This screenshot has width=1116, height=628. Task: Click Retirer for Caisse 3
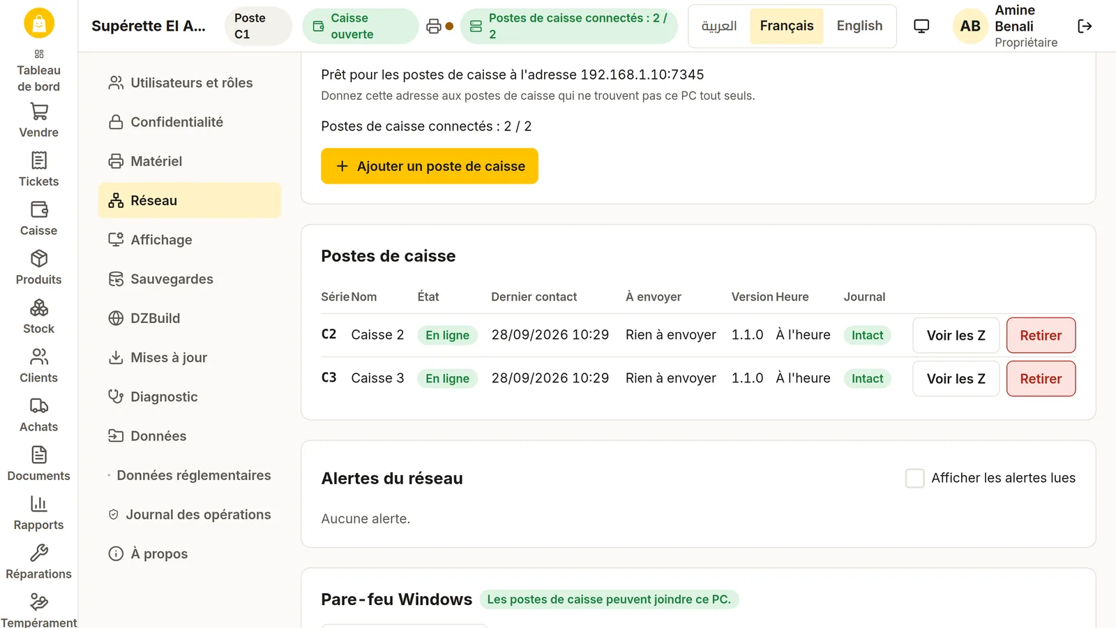(x=1041, y=379)
